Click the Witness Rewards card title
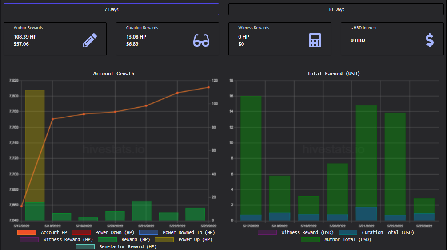The width and height of the screenshot is (447, 250). pos(254,28)
